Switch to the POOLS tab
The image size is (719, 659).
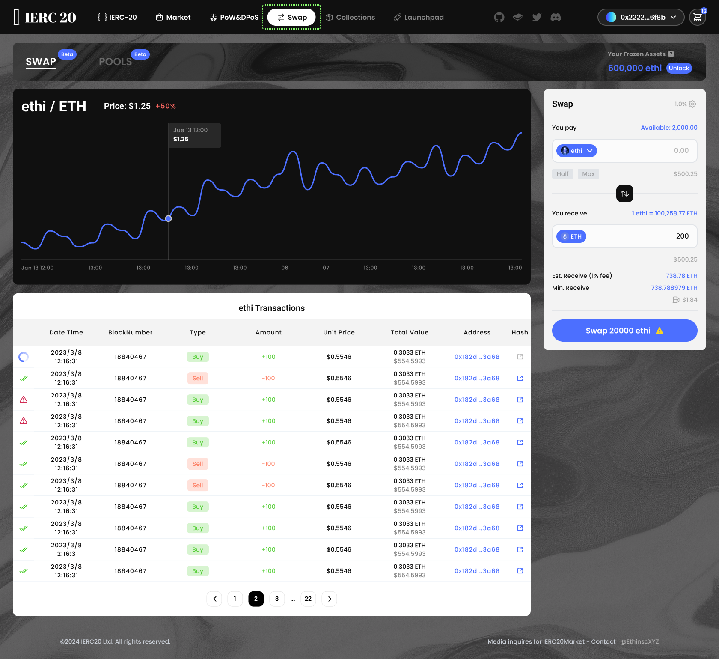pos(115,62)
